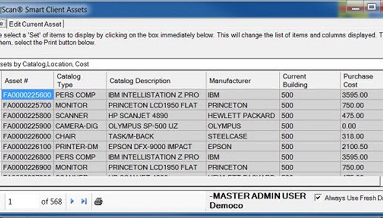Click the page number input field
The width and height of the screenshot is (383, 218).
[x=22, y=202]
